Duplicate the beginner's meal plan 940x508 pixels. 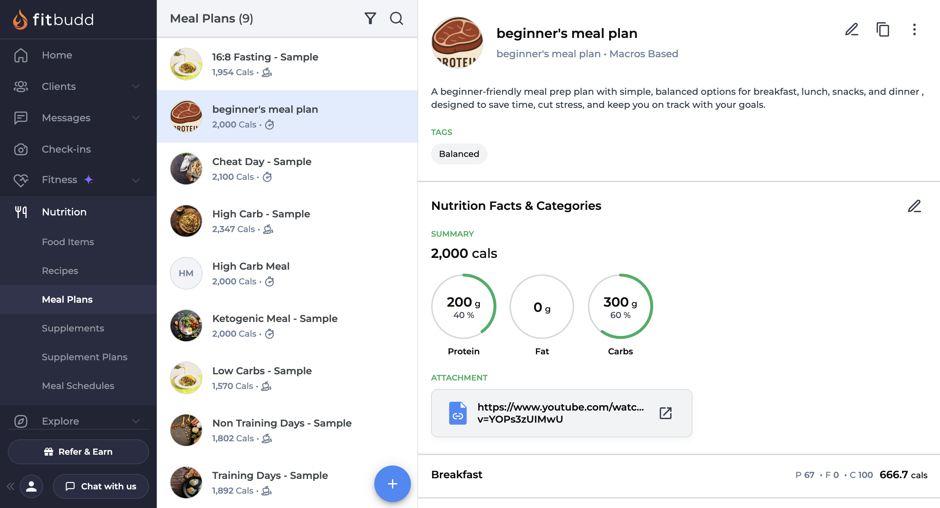[883, 29]
